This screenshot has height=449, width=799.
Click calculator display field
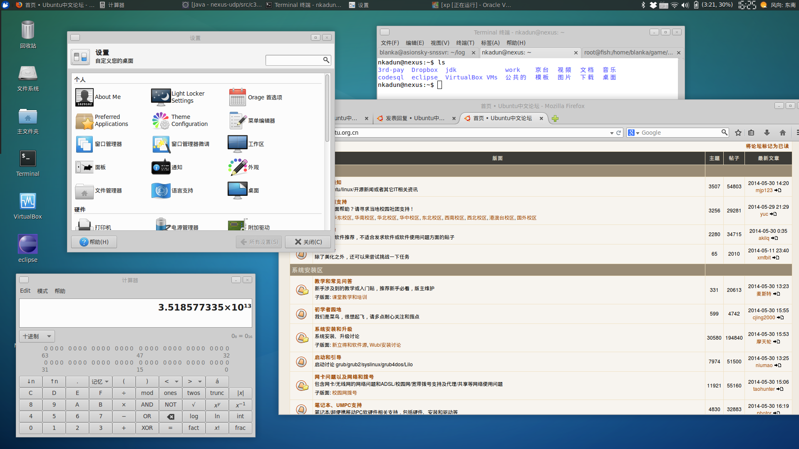(136, 313)
